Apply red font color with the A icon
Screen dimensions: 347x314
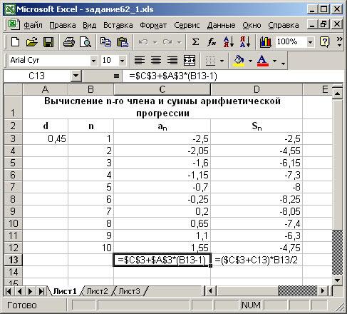(x=263, y=61)
